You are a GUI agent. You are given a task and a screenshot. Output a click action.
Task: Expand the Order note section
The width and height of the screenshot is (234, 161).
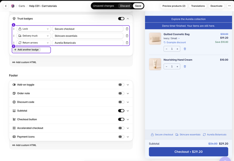click(128, 93)
